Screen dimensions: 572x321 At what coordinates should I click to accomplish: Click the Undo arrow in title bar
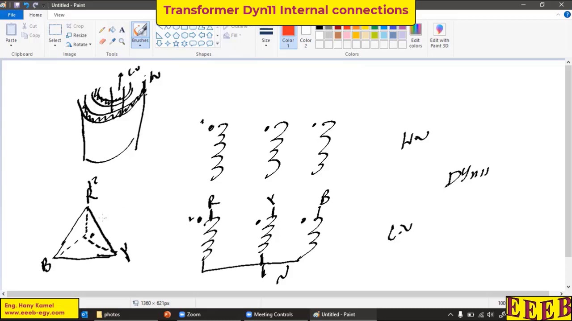[26, 5]
